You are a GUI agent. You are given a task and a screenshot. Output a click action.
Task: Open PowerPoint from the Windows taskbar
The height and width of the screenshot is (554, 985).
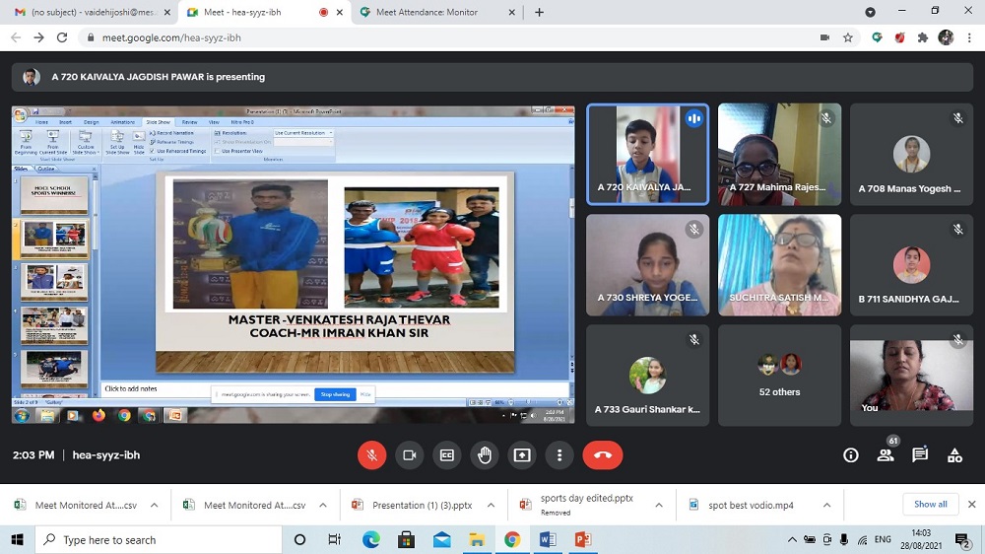(x=582, y=540)
